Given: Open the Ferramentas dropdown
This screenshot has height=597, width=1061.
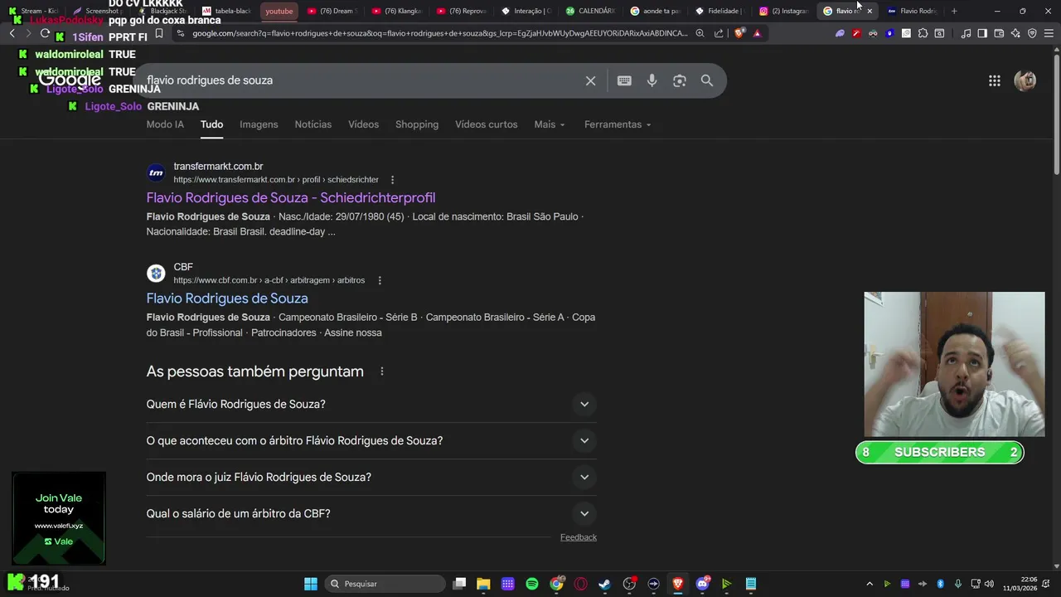Looking at the screenshot, I should coord(618,124).
